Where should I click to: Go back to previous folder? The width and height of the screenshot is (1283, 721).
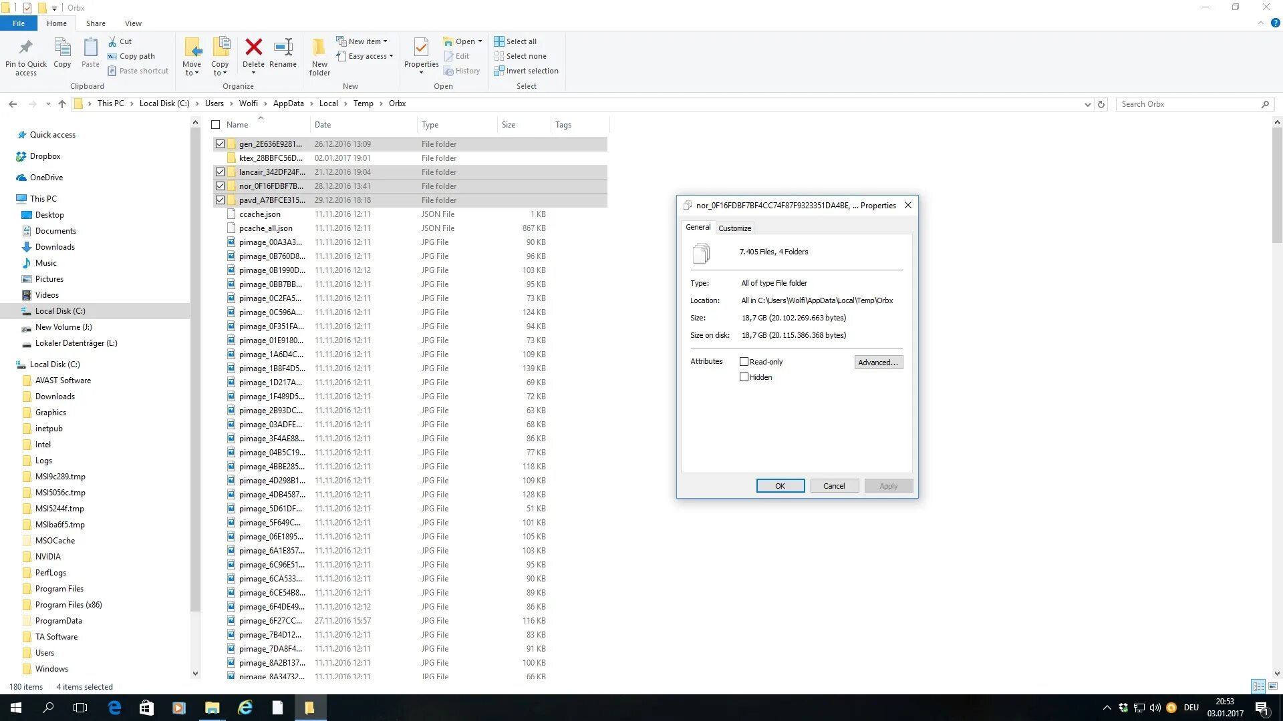pyautogui.click(x=13, y=103)
